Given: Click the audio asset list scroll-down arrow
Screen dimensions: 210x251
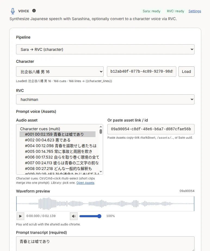Looking at the screenshot, I should pyautogui.click(x=101, y=172).
